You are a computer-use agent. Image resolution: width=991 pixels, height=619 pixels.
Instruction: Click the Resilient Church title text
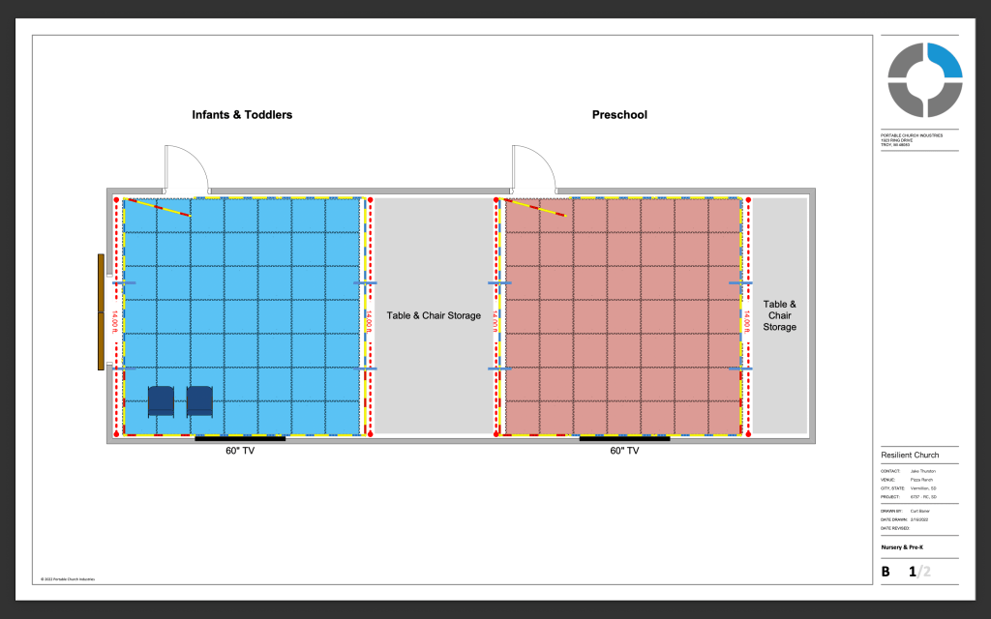(x=910, y=455)
